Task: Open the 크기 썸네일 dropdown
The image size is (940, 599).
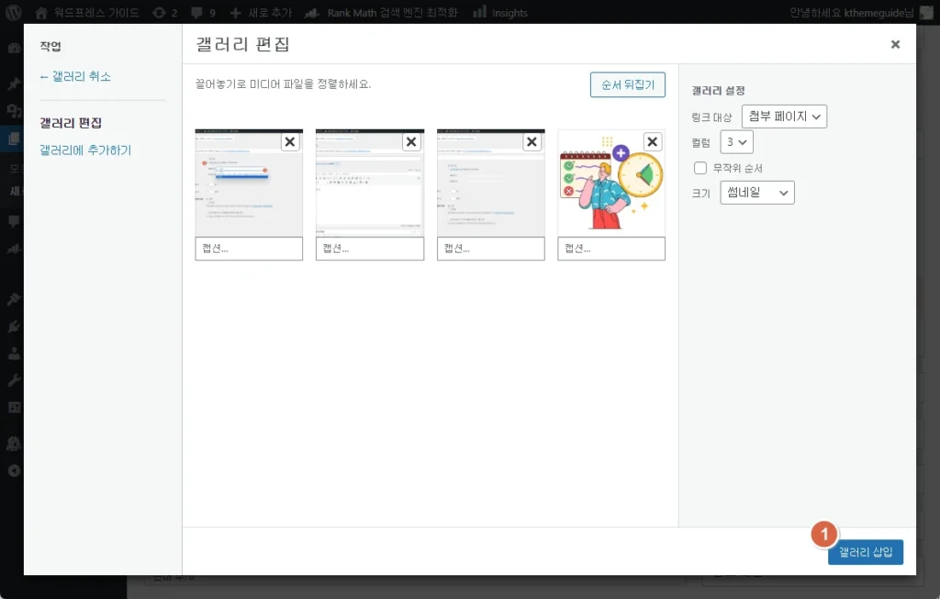Action: point(757,193)
